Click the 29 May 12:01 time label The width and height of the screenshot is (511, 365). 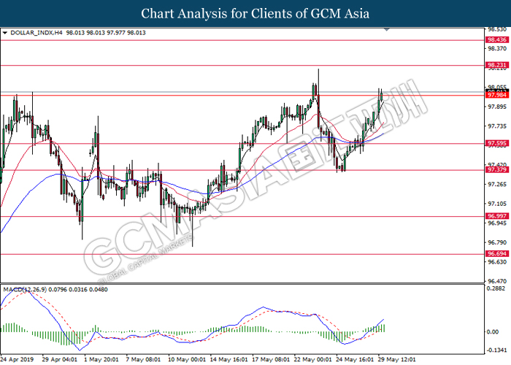click(397, 359)
